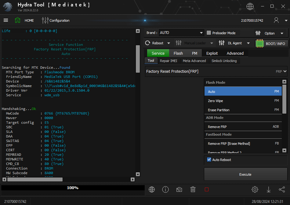Open the FRP function selector chevron
This screenshot has width=290, height=205.
click(285, 71)
